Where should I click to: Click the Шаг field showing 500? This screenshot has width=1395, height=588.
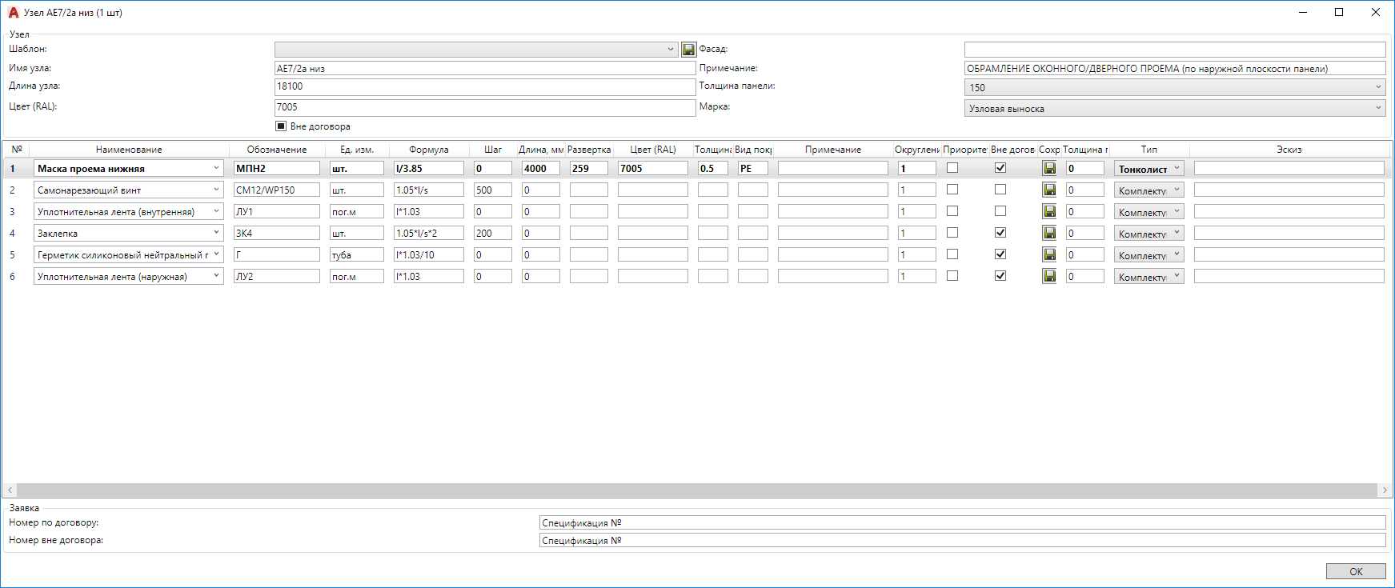[493, 190]
